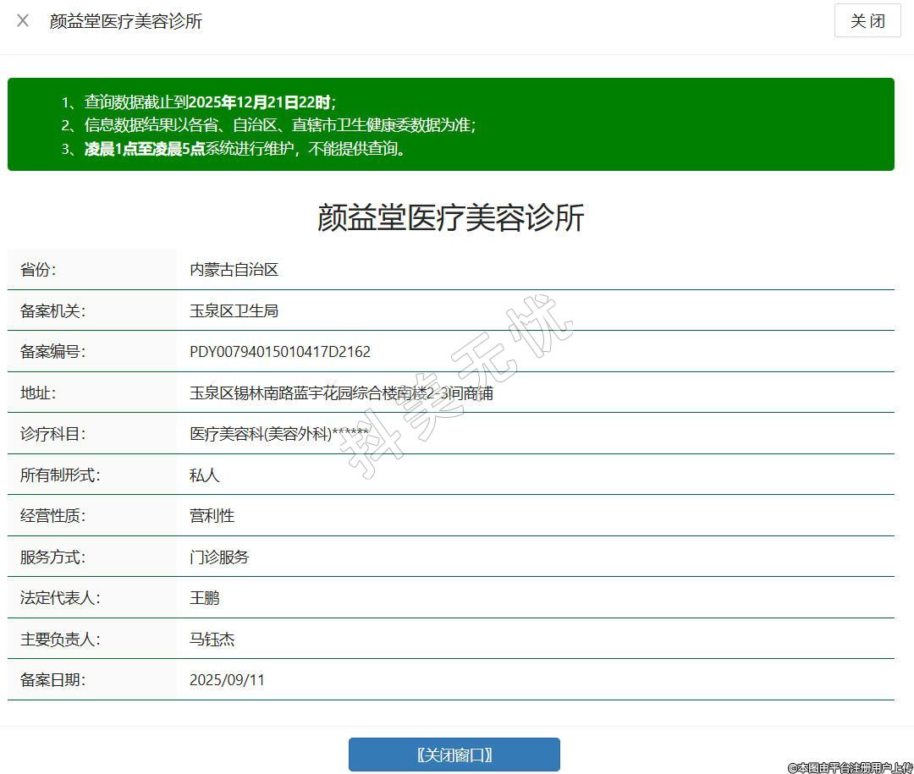This screenshot has height=774, width=914.
Task: Click the business nature value 营利性
Action: click(x=212, y=516)
